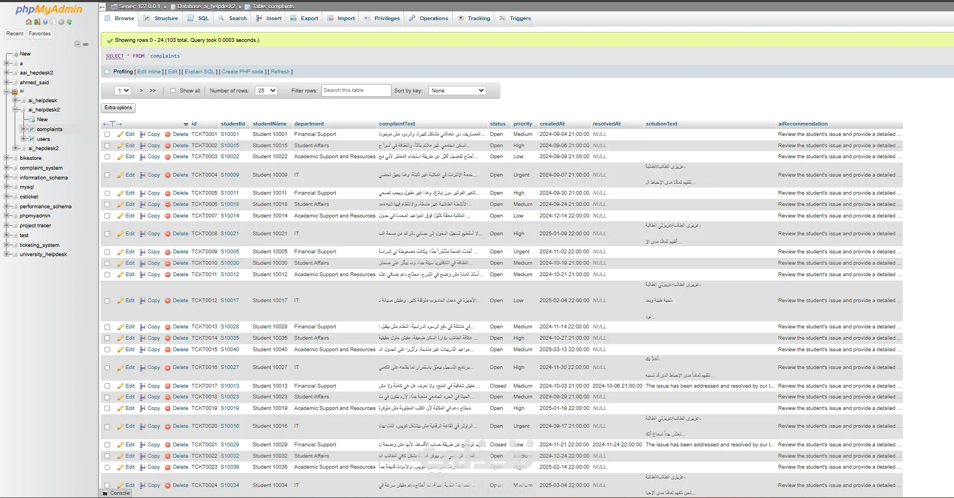954x498 pixels.
Task: Check the Show all rows checkbox
Action: [x=173, y=90]
